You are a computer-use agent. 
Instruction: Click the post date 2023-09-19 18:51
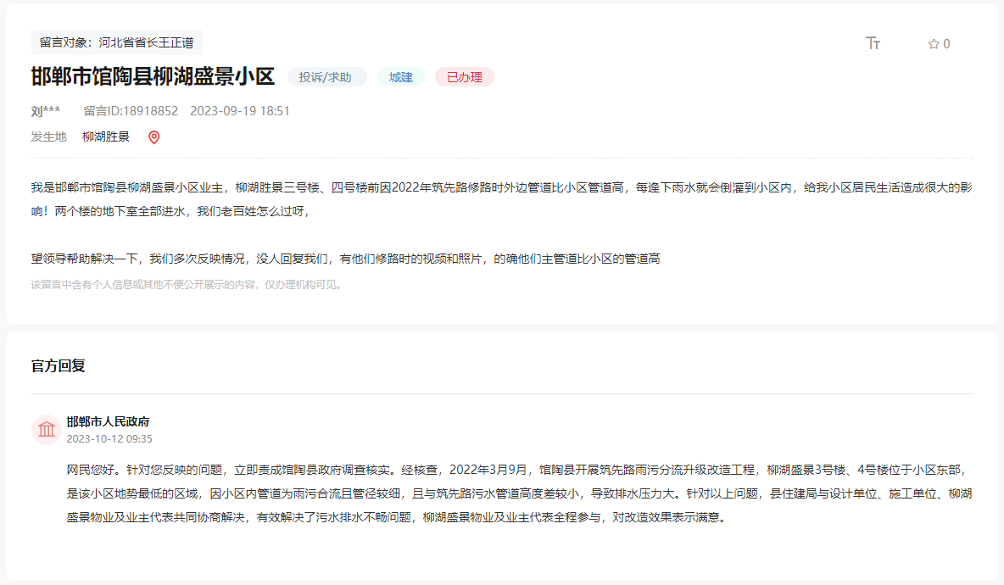(x=240, y=111)
